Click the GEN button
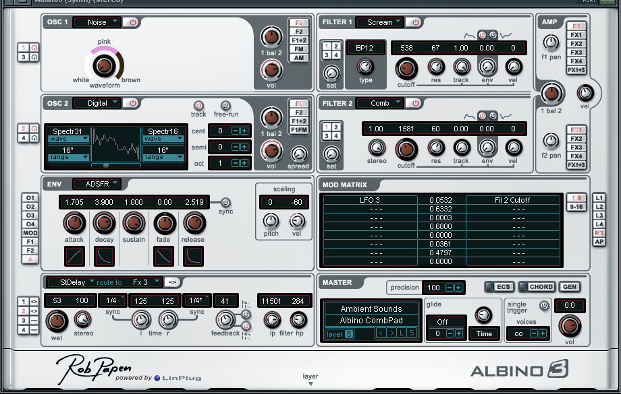This screenshot has width=621, height=394. click(x=570, y=287)
